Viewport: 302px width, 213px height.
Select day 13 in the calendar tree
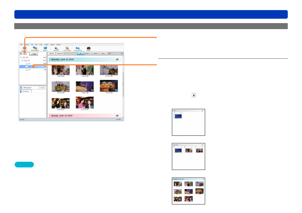coord(29,70)
